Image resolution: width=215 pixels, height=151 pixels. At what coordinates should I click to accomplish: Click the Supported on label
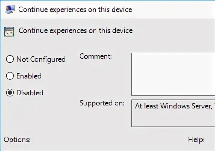tap(102, 103)
